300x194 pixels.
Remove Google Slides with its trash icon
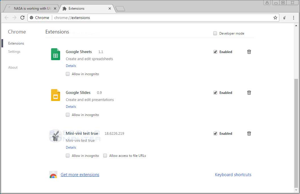click(x=249, y=92)
